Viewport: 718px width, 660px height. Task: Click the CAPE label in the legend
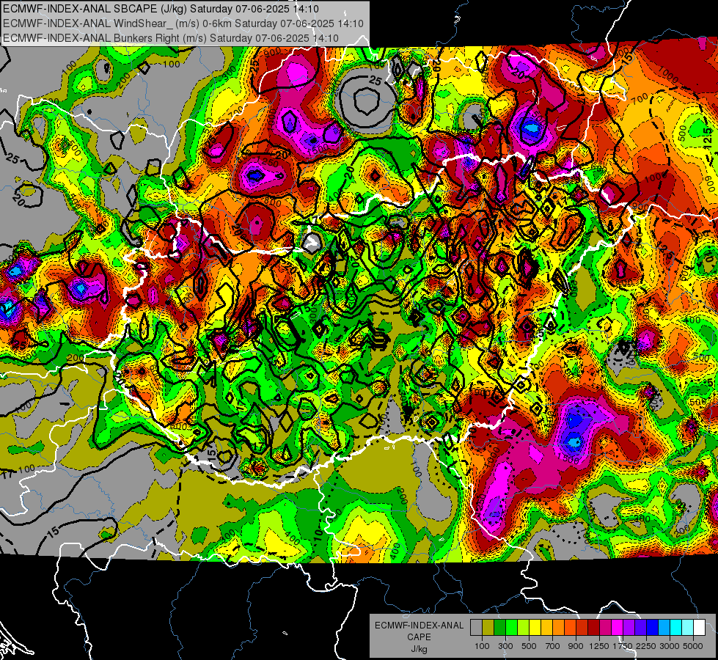(x=419, y=637)
